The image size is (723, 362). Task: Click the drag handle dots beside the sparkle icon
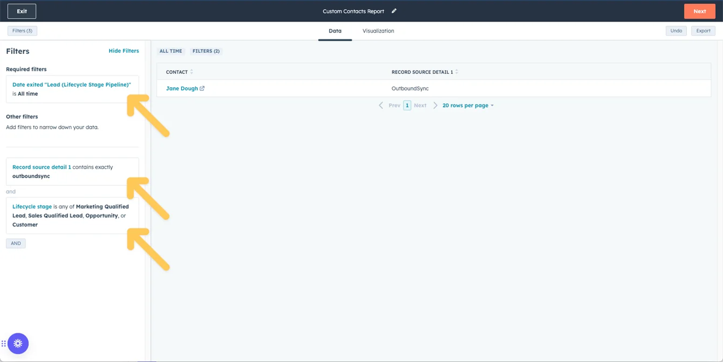4,343
